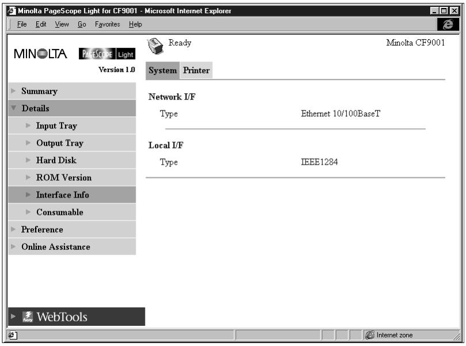The width and height of the screenshot is (466, 346).
Task: Select the Details section
Action: point(72,108)
